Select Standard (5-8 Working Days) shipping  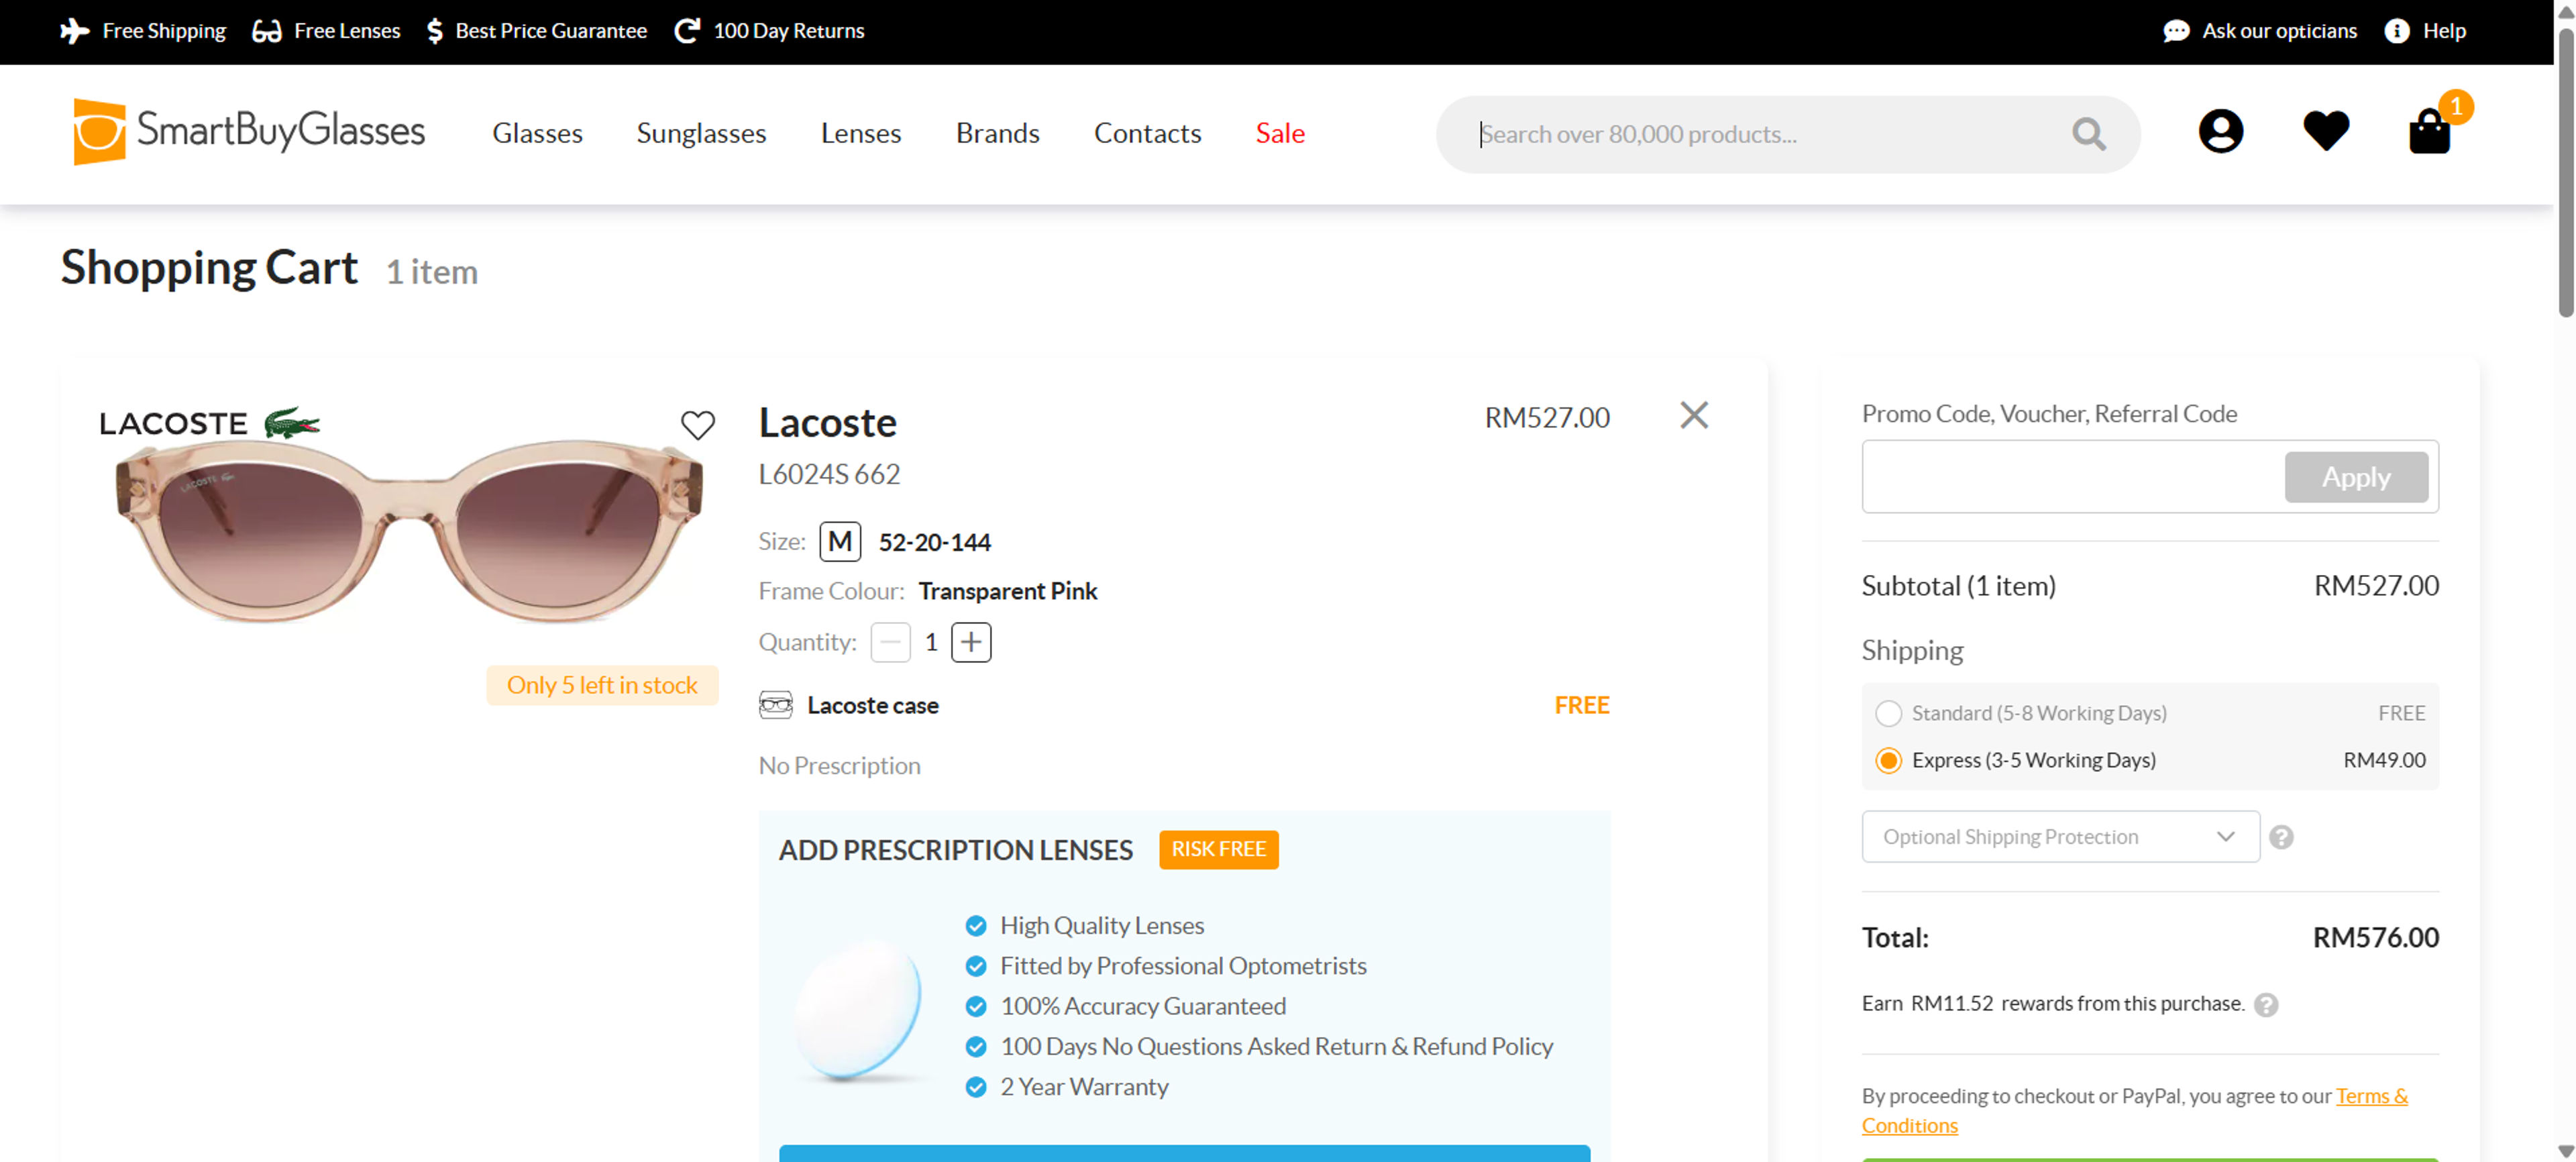coord(1887,713)
